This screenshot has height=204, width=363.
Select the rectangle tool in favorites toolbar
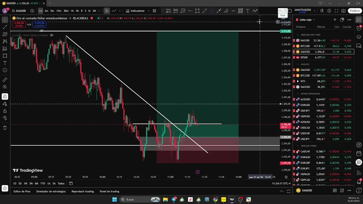point(197,11)
